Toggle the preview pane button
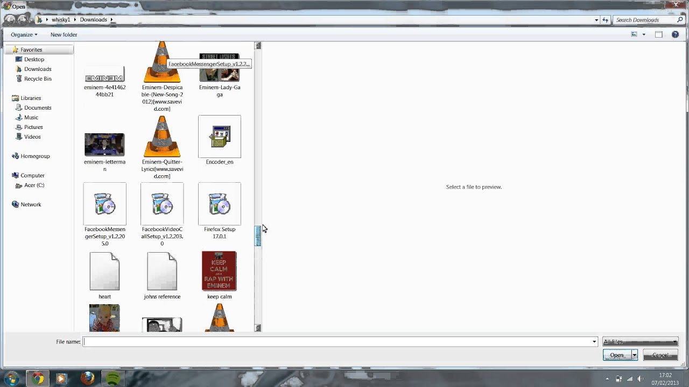 click(658, 34)
